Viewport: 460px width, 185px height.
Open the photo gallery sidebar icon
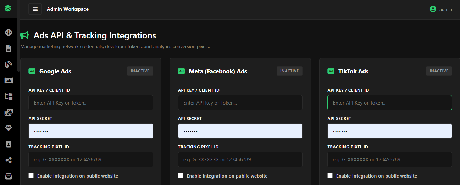tap(9, 112)
